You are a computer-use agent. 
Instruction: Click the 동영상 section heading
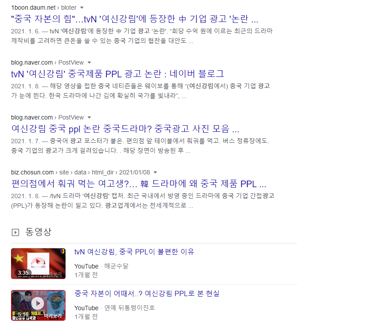(38, 232)
